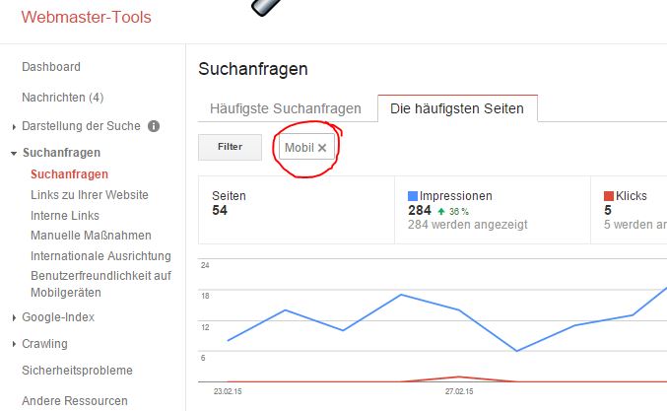Open Sicherheitsprobleme in sidebar
This screenshot has width=667, height=411.
(x=77, y=371)
